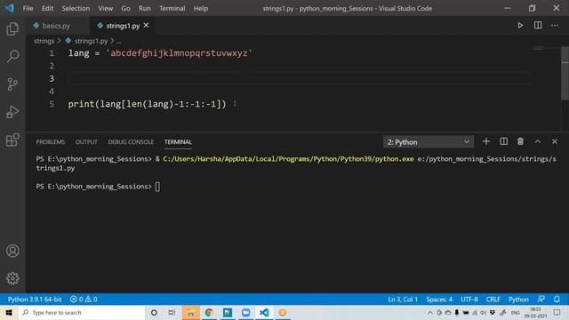Click line number 3 in gutter

pos(52,79)
